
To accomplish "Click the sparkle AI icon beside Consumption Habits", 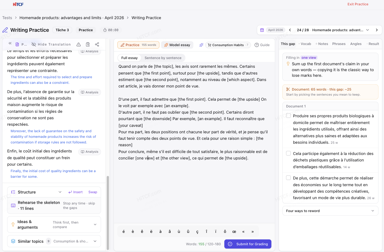I will [201, 45].
